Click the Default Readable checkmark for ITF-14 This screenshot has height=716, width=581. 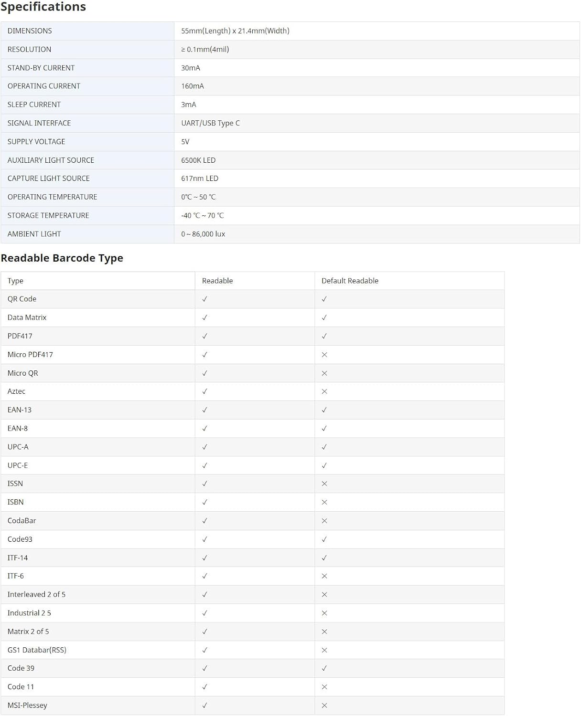coord(324,558)
